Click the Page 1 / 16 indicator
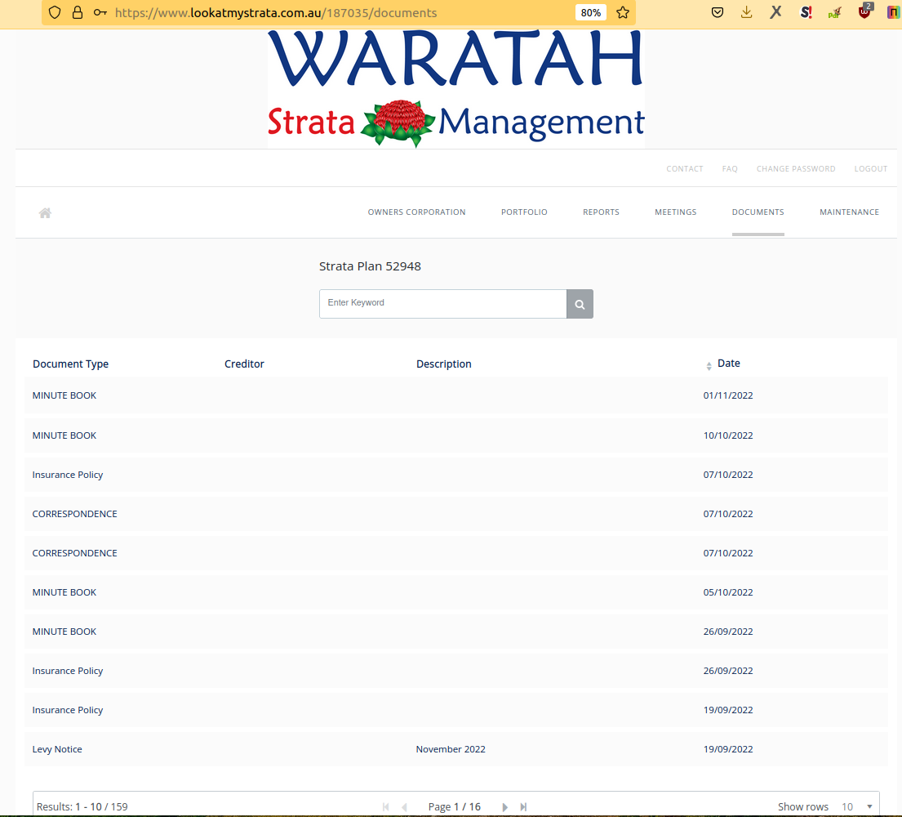The image size is (902, 817). (455, 806)
